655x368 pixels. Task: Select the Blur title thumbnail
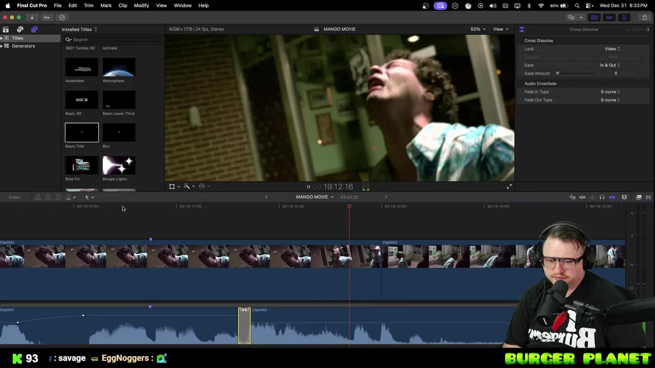[119, 133]
